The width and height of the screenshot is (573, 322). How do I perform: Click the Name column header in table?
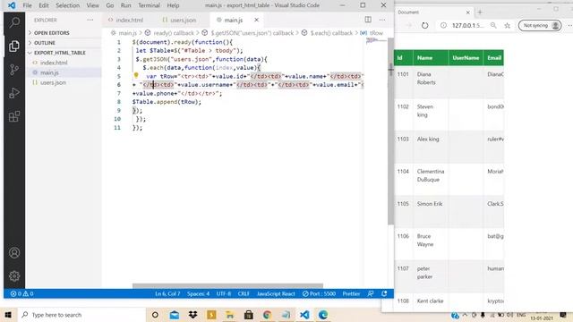click(431, 57)
